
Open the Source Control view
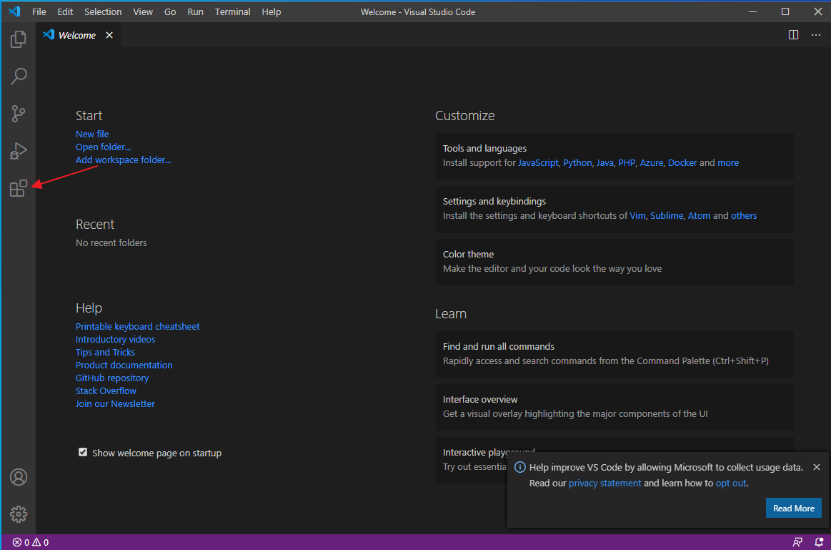tap(18, 114)
